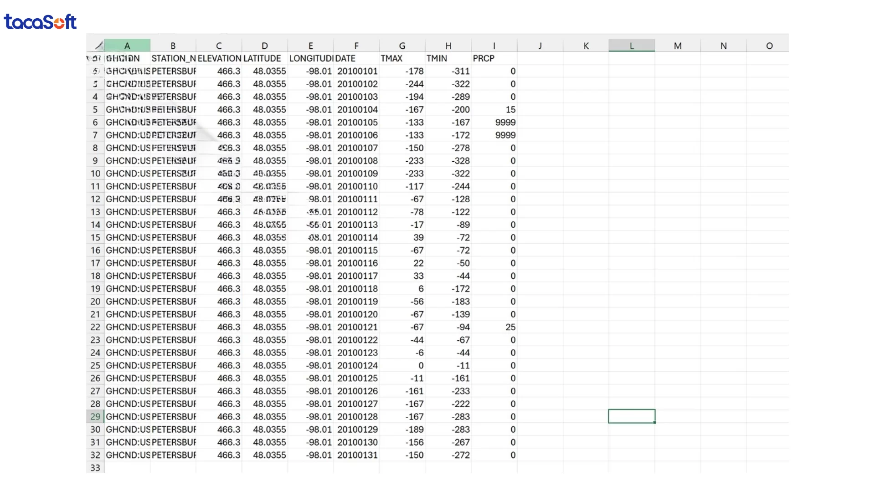Select column E header
Image resolution: width=875 pixels, height=492 pixels.
point(311,46)
